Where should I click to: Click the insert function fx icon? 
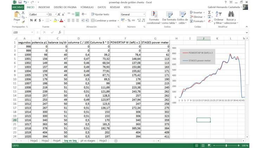click(60, 32)
